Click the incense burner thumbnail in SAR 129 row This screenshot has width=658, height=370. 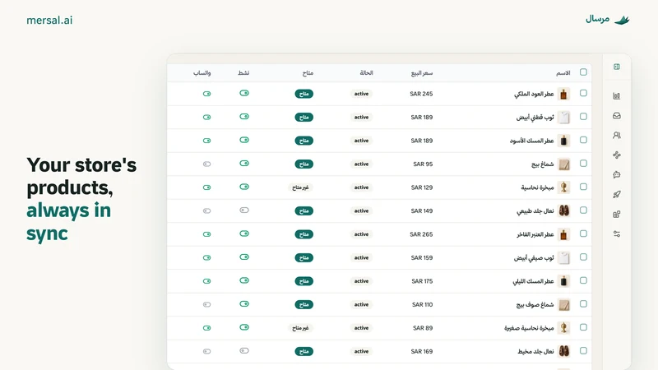563,187
